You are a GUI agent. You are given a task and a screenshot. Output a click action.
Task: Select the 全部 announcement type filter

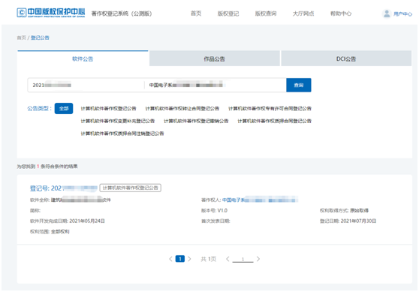pos(64,108)
